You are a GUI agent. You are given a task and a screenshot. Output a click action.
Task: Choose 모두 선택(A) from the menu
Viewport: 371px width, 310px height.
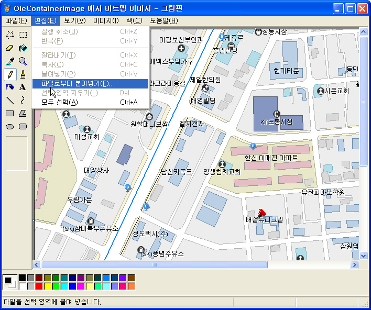point(90,103)
